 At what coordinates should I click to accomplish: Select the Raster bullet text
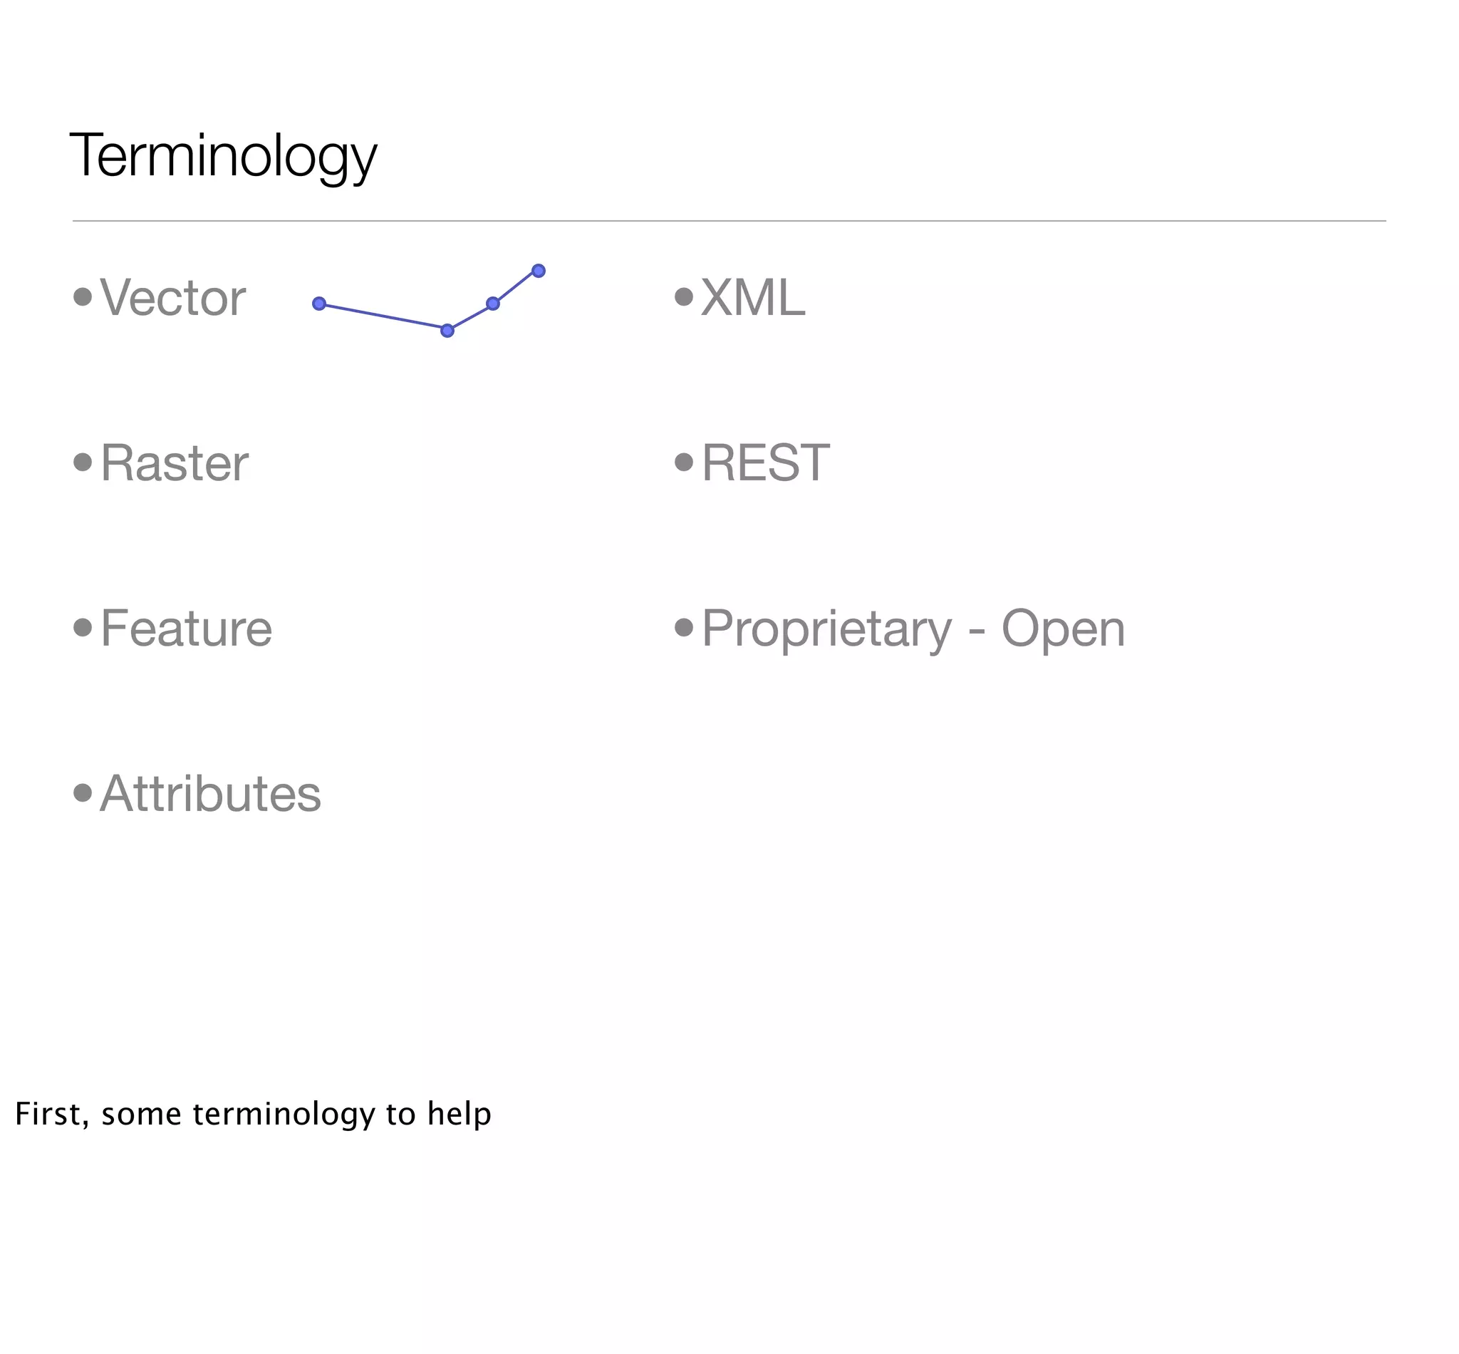coord(175,463)
